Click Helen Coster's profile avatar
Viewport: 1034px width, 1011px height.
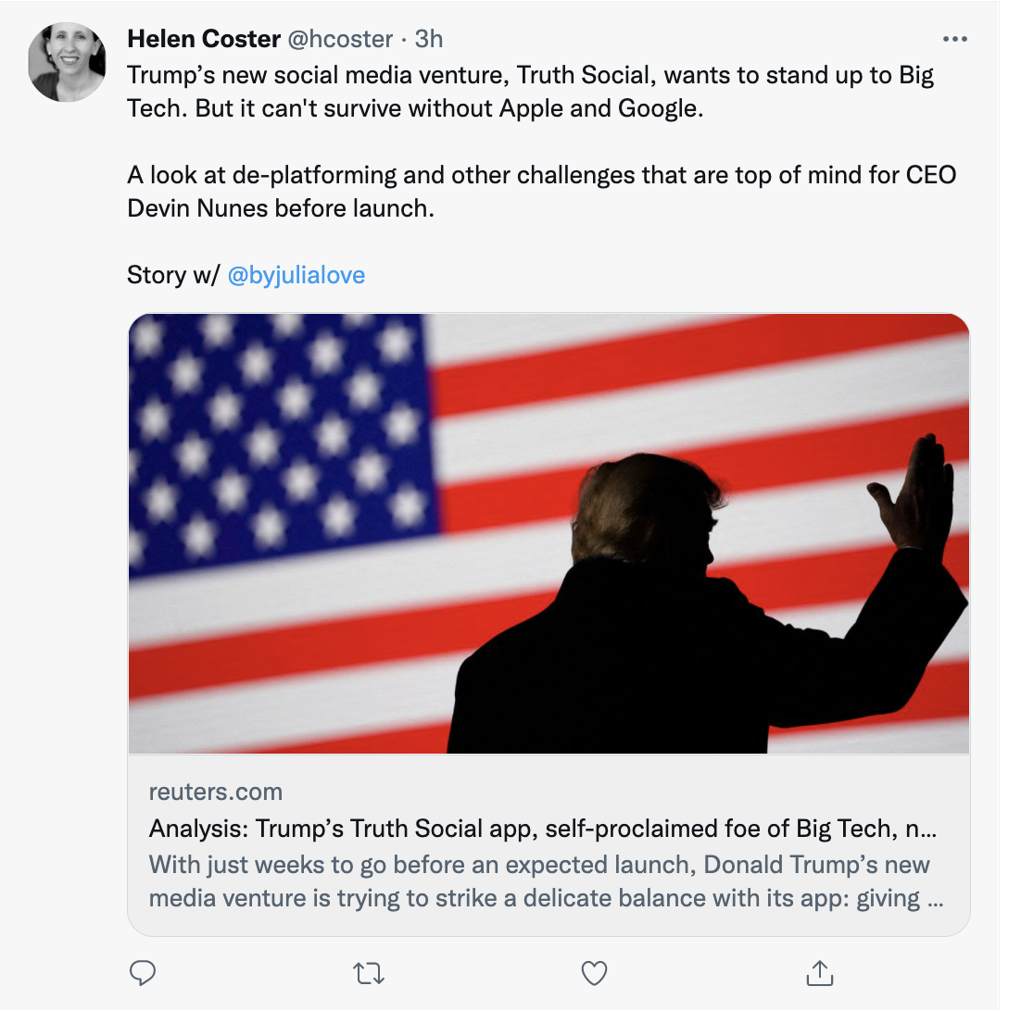click(x=67, y=62)
